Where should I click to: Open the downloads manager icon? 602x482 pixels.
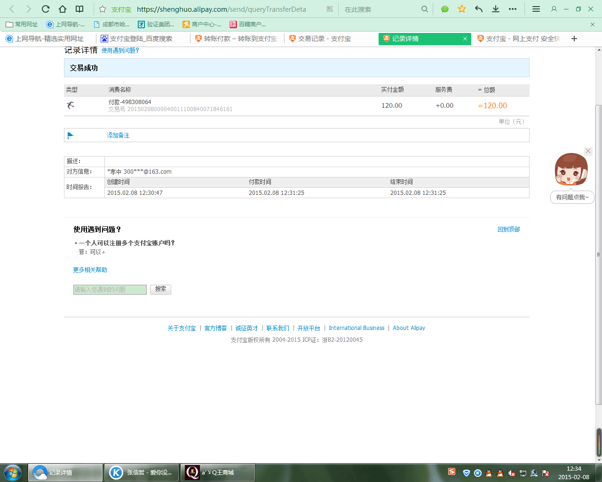coord(496,9)
